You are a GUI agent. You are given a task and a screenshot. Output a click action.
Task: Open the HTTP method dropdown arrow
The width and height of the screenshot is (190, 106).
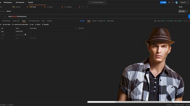pyautogui.click(x=5, y=16)
